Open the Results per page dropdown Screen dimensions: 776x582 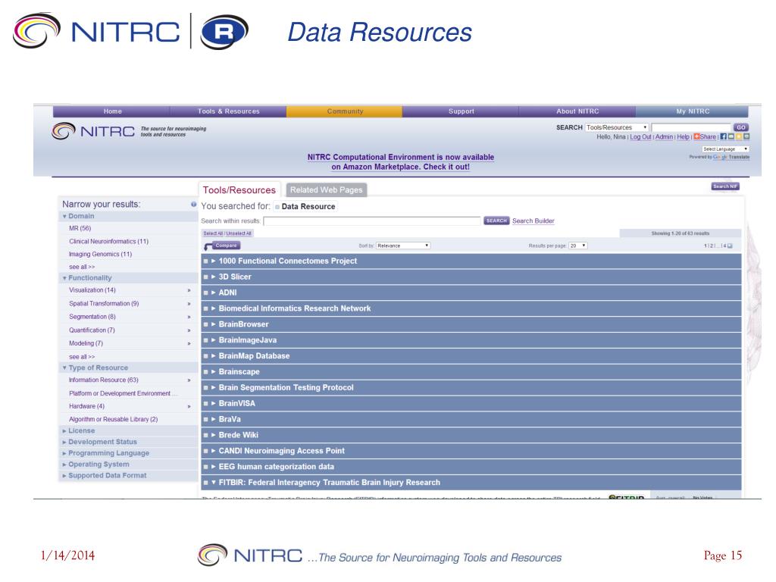click(578, 246)
